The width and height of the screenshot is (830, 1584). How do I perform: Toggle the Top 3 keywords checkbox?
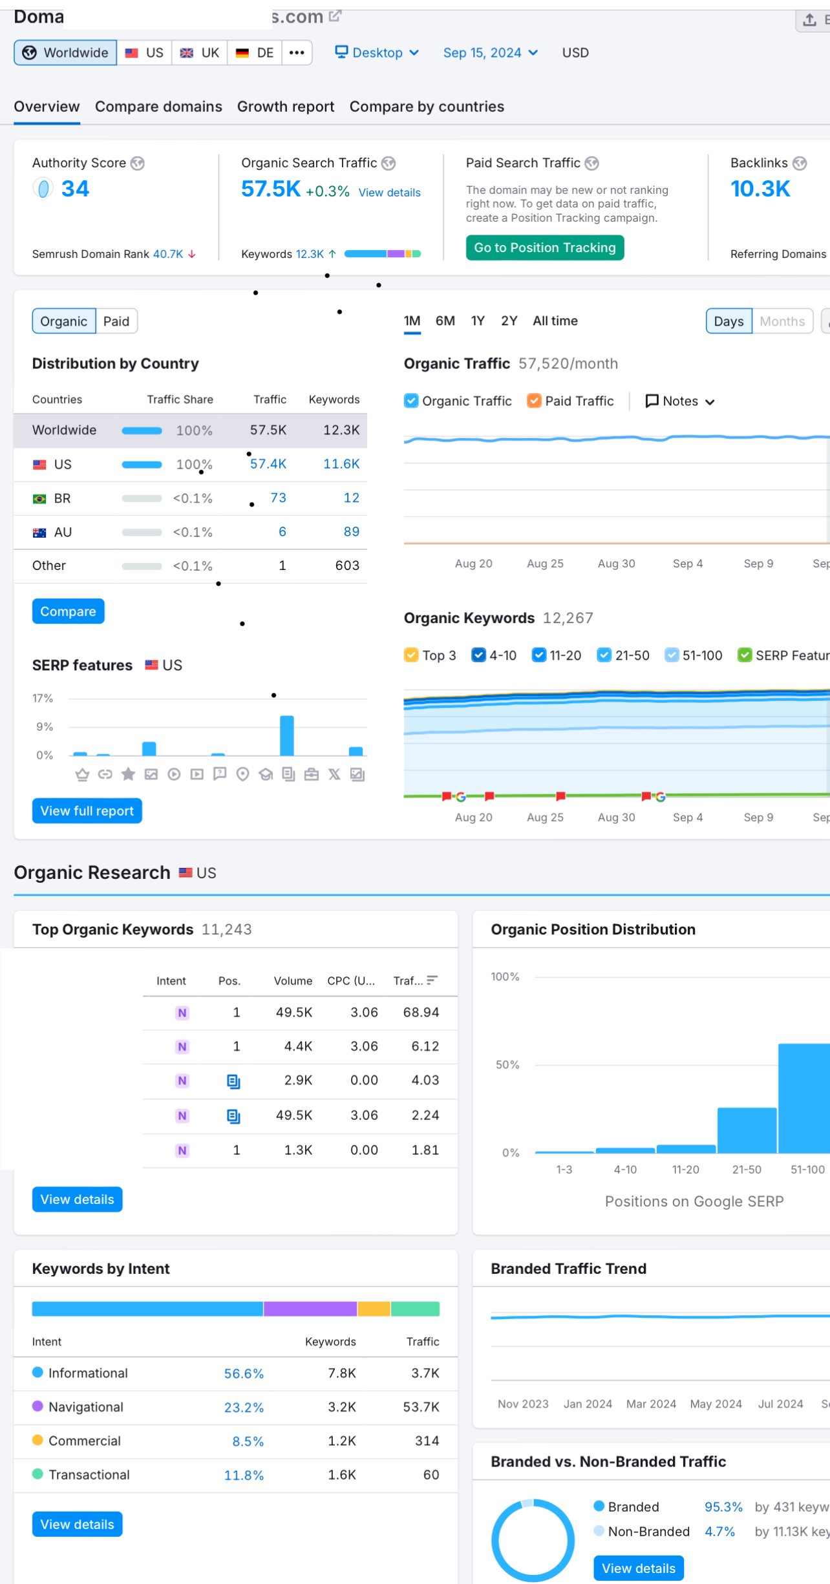411,655
